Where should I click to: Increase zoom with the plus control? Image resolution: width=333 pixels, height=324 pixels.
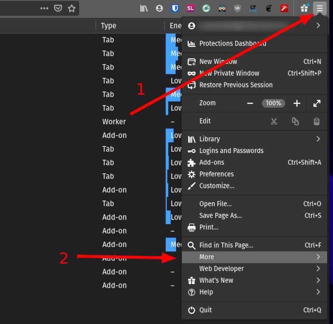coord(297,103)
